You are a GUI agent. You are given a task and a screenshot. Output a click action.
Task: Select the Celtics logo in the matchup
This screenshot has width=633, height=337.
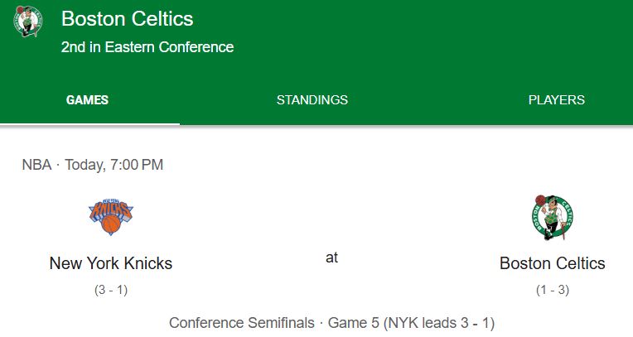coord(553,218)
